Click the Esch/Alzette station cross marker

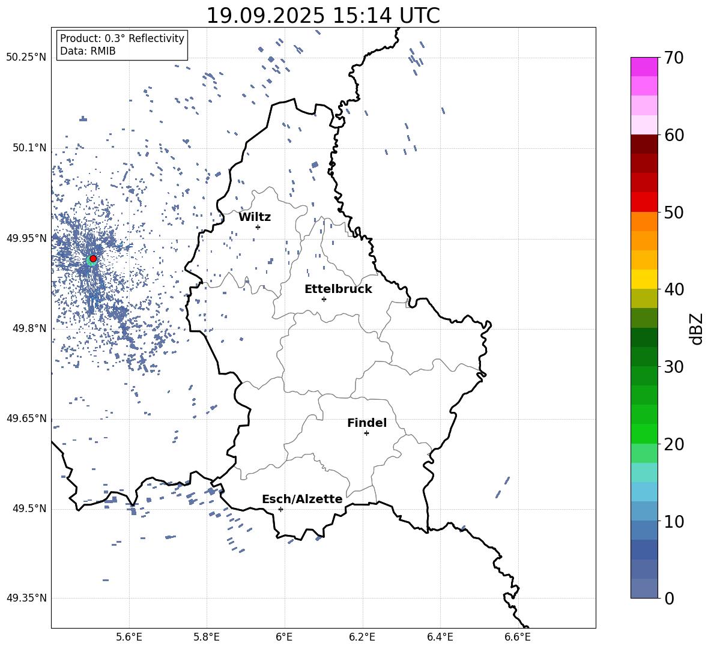click(280, 509)
